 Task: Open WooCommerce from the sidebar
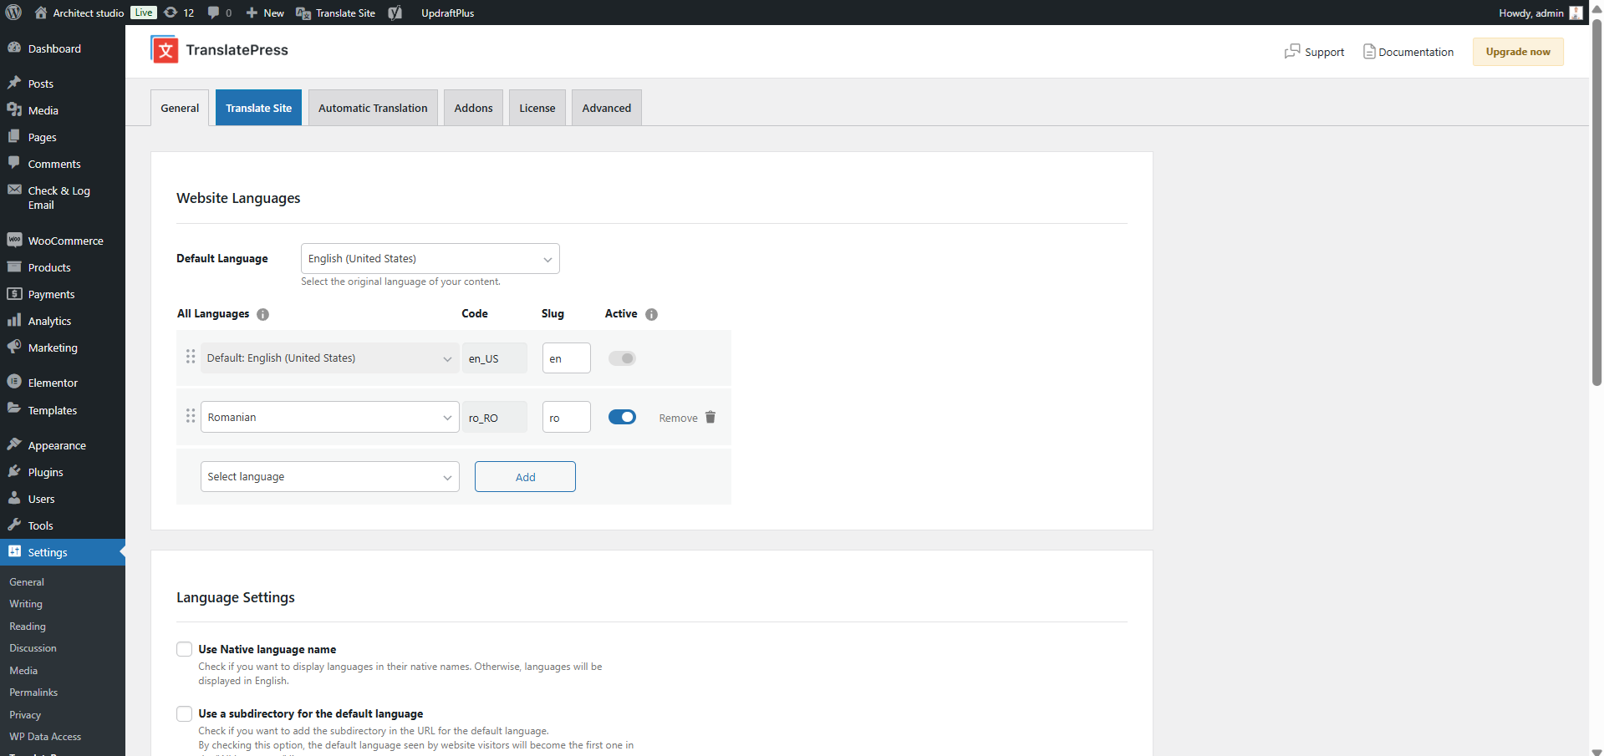[x=65, y=241]
